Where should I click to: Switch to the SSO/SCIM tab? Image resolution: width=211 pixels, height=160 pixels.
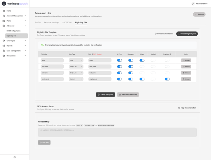click(x=67, y=22)
